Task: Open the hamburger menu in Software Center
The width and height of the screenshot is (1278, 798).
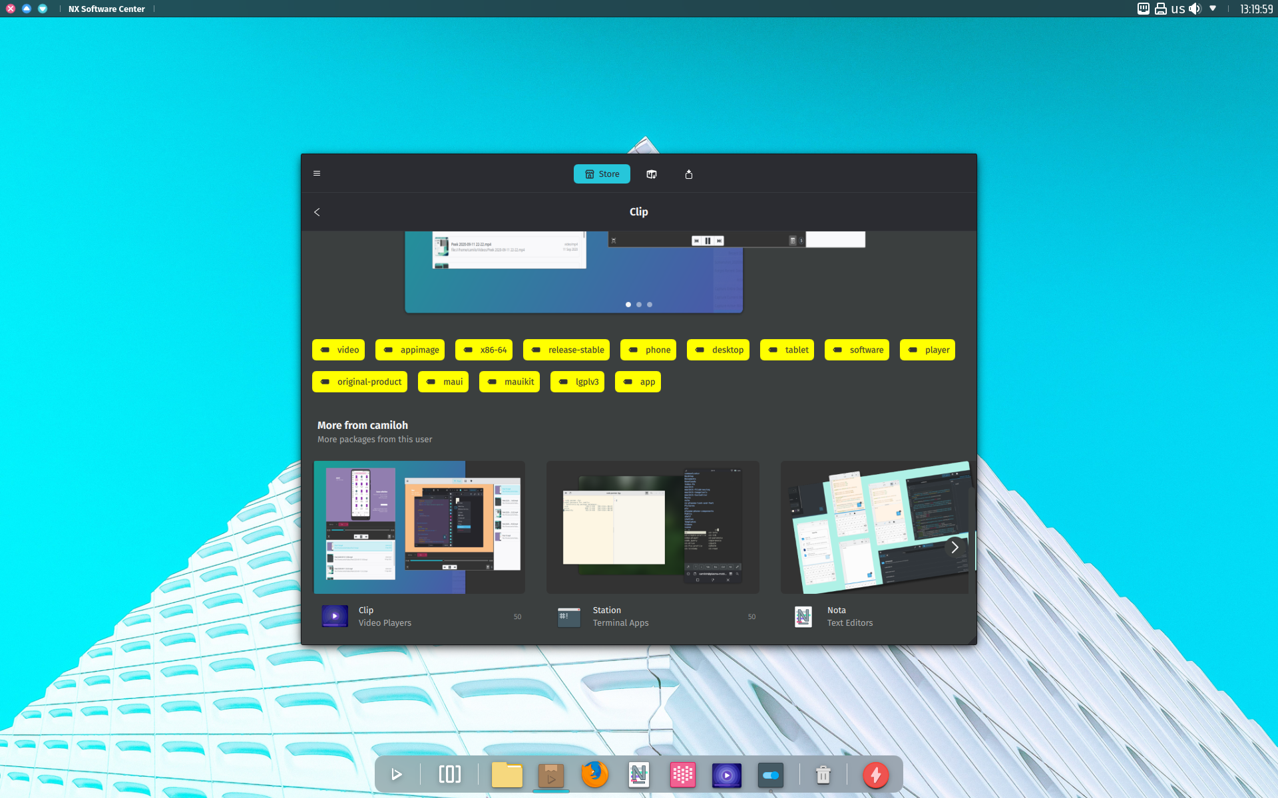Action: (x=317, y=174)
